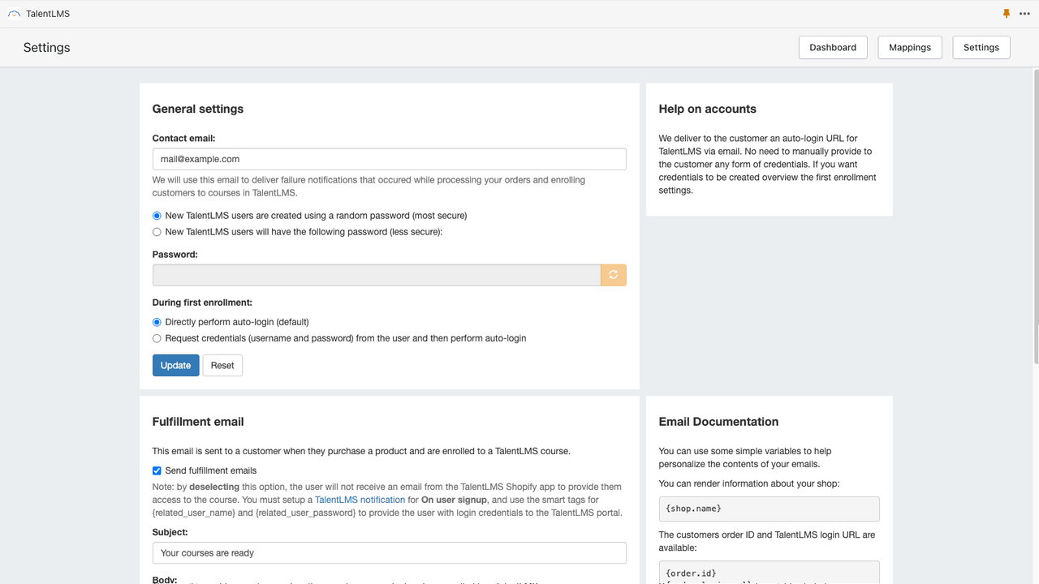The width and height of the screenshot is (1039, 584).
Task: Open the Mappings page
Action: pos(910,47)
